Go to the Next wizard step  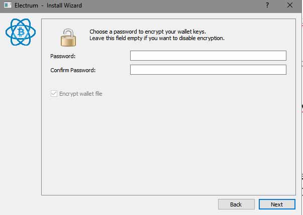click(x=277, y=204)
